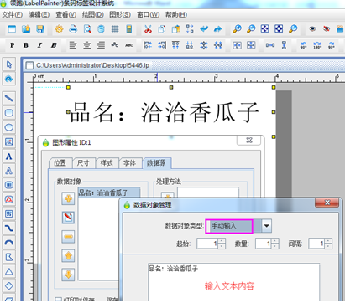Select the ellipse shape tool

tap(9, 127)
